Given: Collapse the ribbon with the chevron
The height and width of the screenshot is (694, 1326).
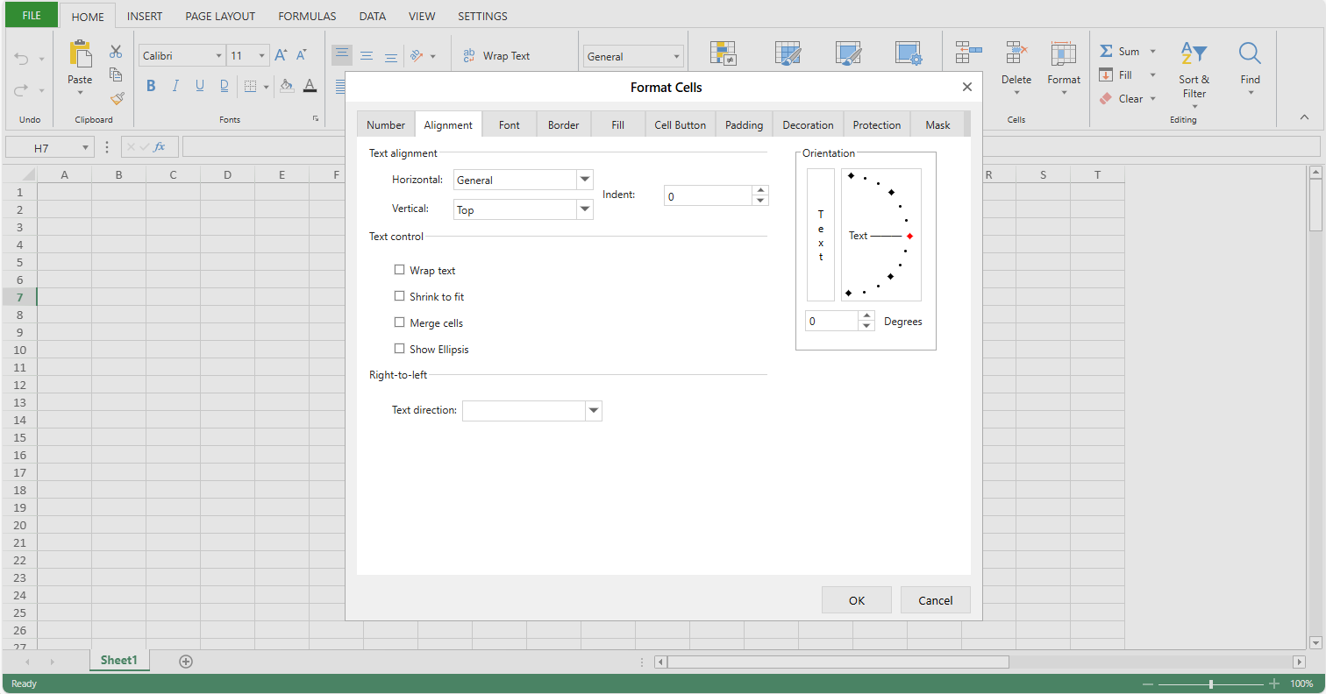Looking at the screenshot, I should point(1304,117).
